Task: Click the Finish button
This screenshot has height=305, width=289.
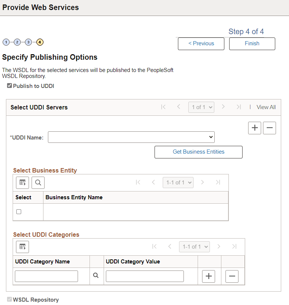Action: [252, 43]
